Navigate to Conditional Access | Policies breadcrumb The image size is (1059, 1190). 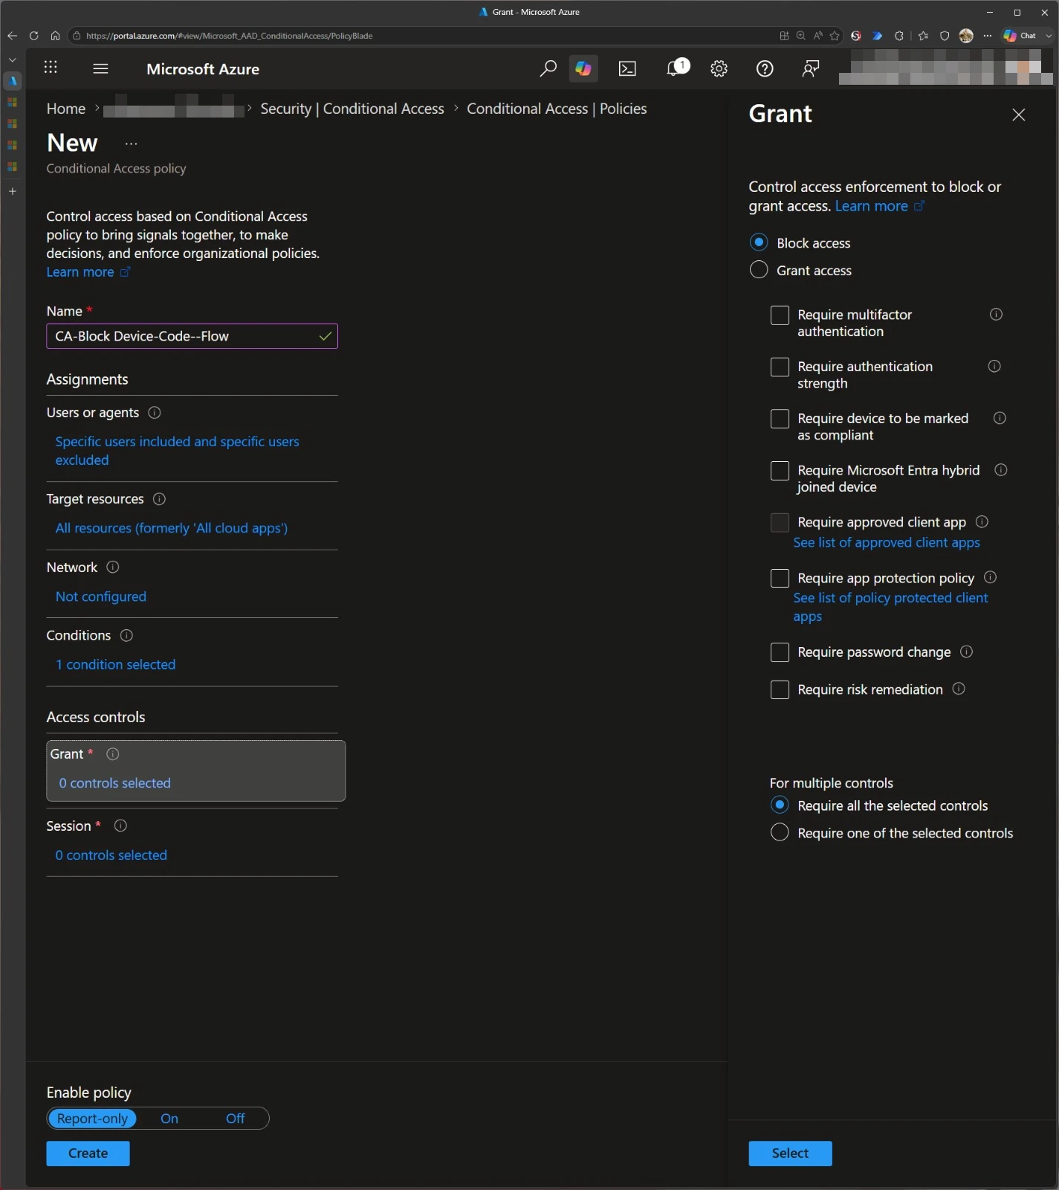(557, 109)
